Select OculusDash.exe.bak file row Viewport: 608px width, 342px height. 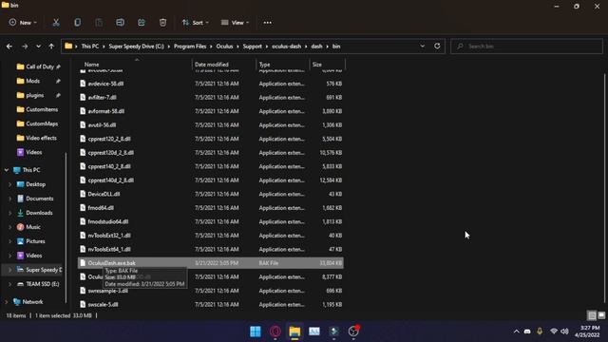[x=211, y=263]
